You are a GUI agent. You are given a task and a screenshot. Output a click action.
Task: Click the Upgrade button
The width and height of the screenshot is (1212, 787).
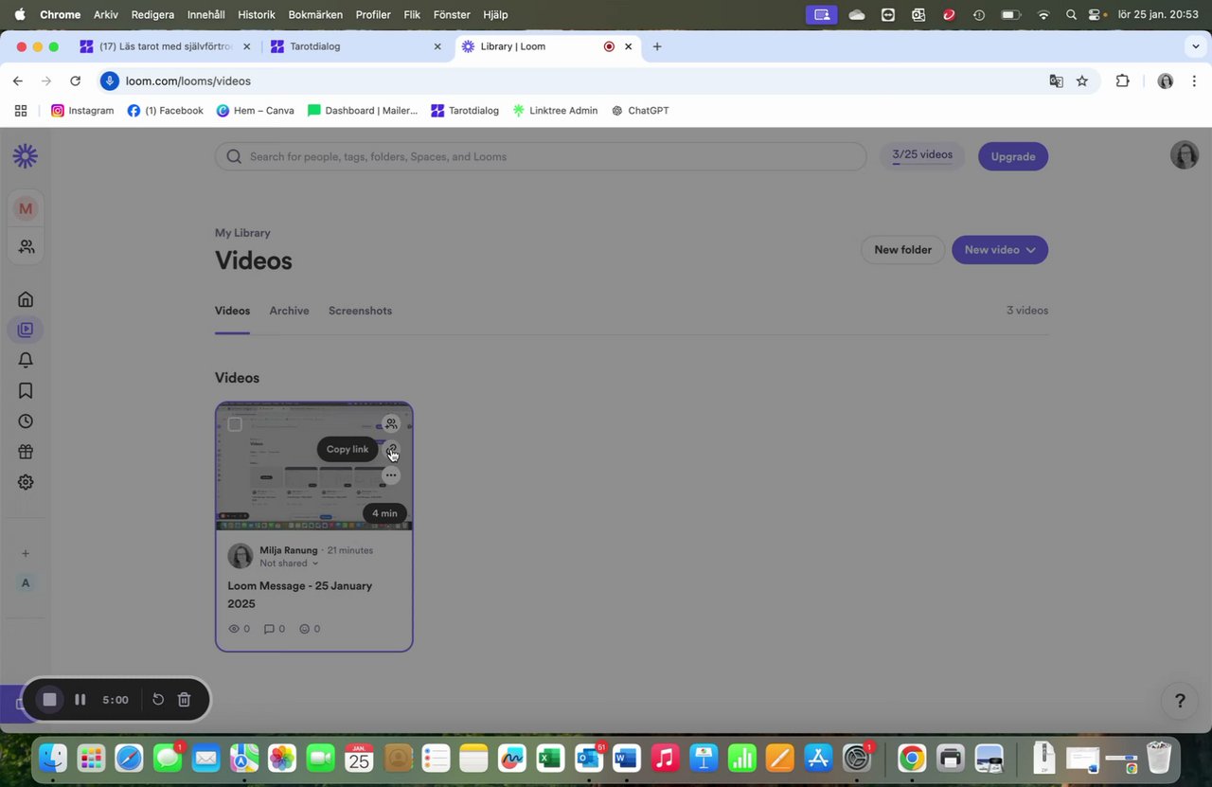point(1013,156)
